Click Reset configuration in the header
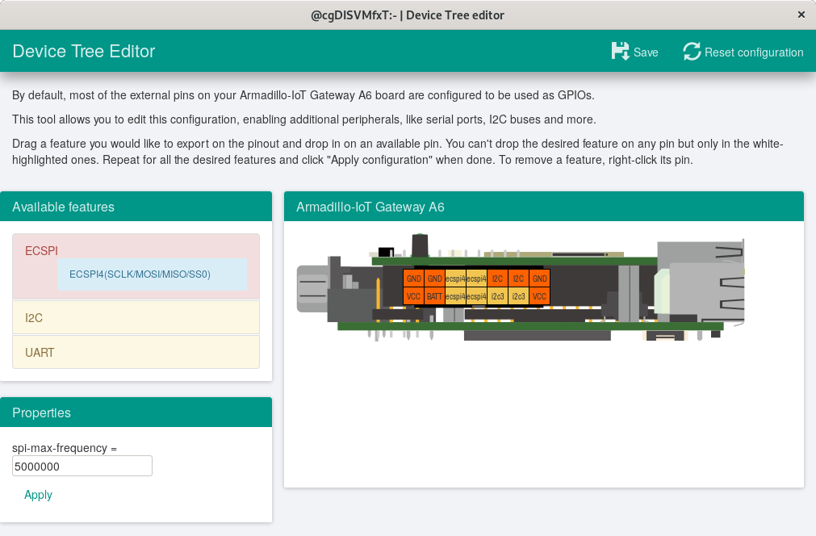Image resolution: width=816 pixels, height=536 pixels. click(x=743, y=52)
